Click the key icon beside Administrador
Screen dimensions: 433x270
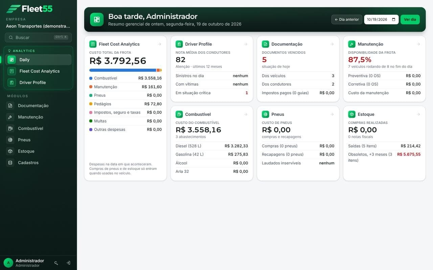pos(56,263)
